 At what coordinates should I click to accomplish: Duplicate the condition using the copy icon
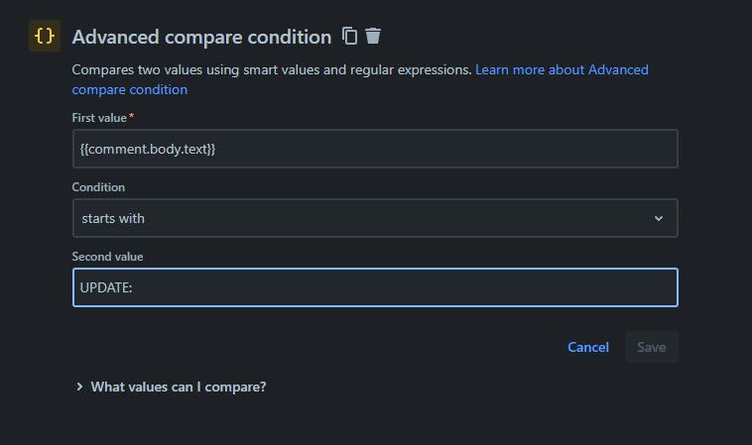click(349, 36)
